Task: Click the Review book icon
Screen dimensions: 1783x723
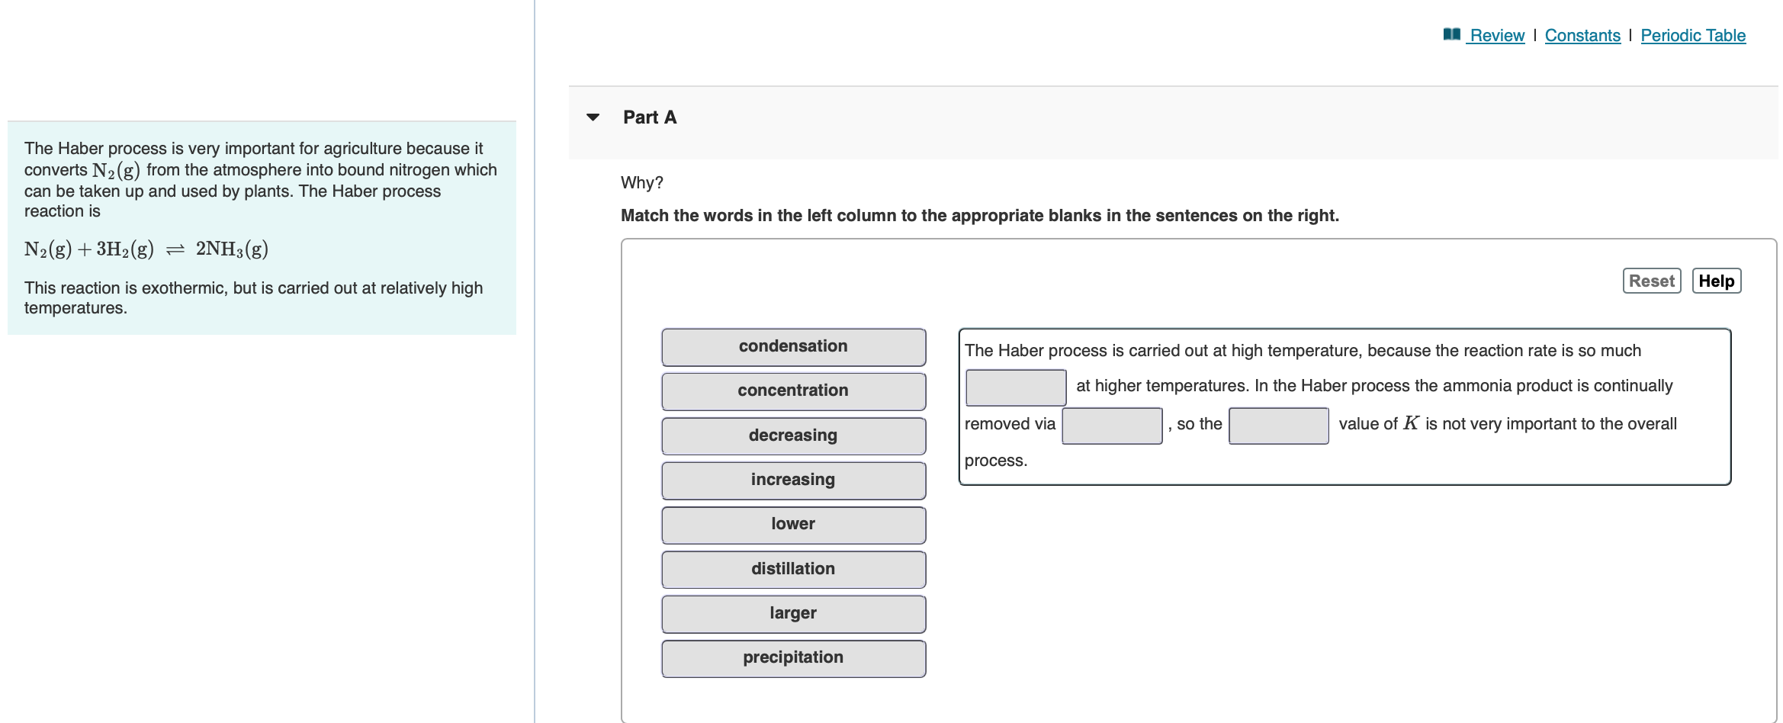Action: click(1452, 34)
